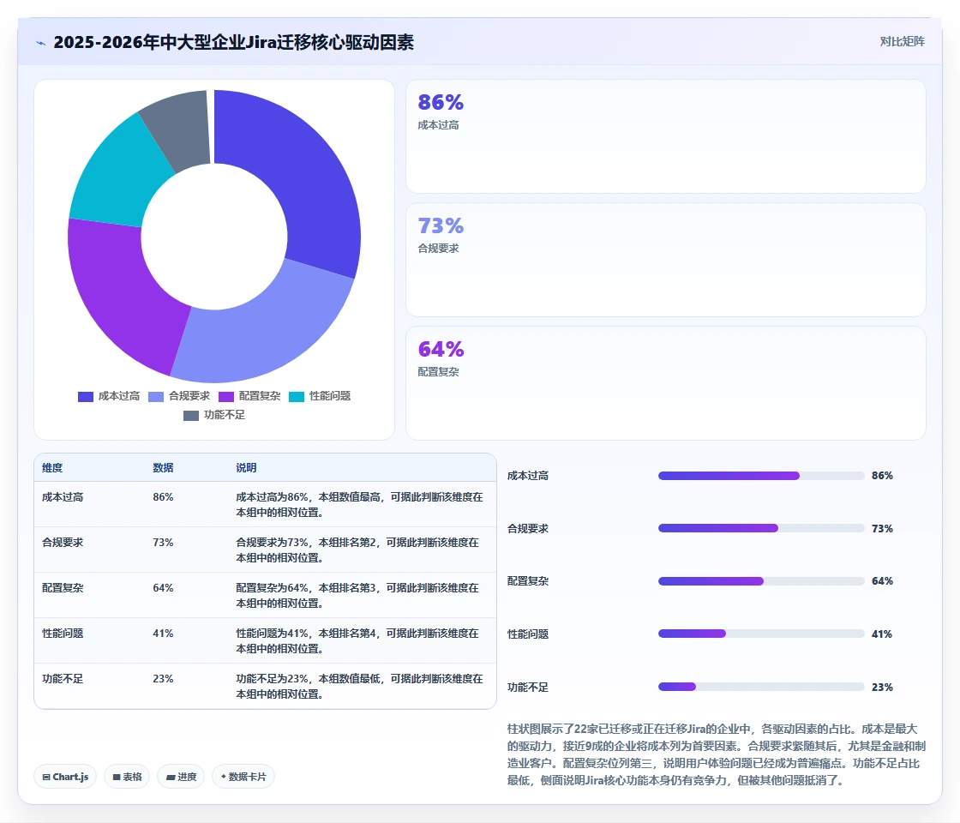960x823 pixels.
Task: Toggle the 性能问题 legend item
Action: 321,396
